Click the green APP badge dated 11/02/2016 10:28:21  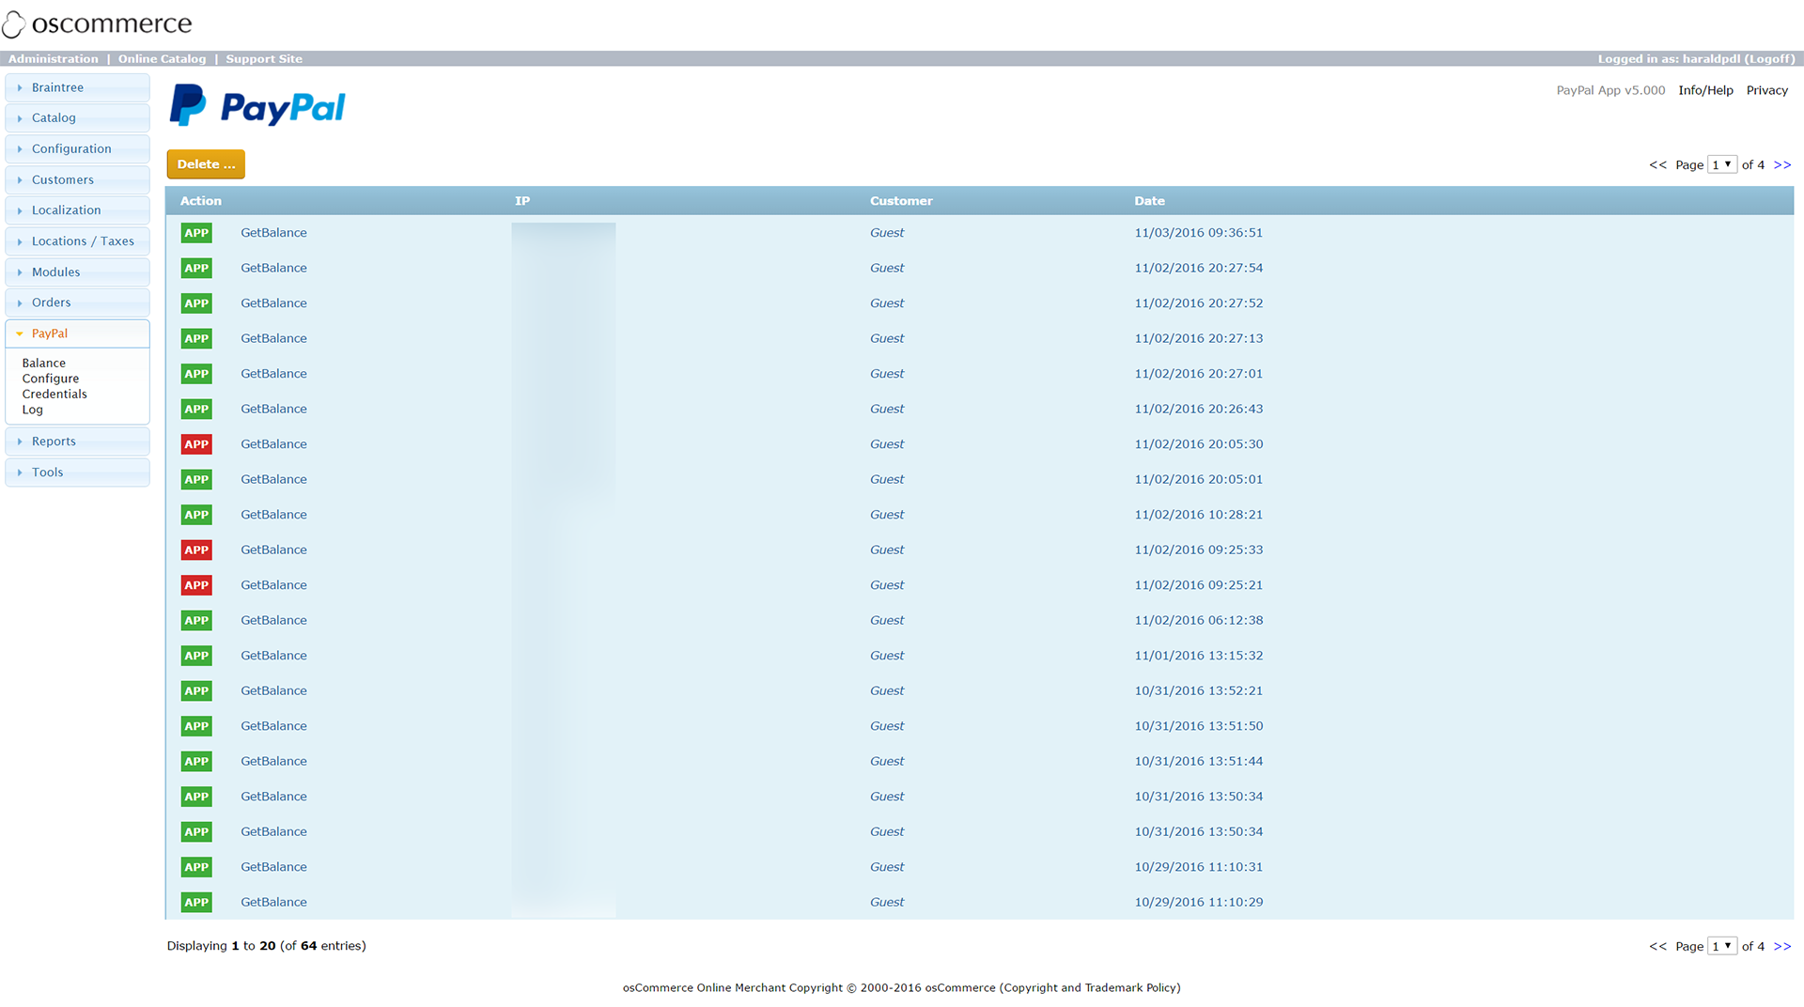point(196,515)
